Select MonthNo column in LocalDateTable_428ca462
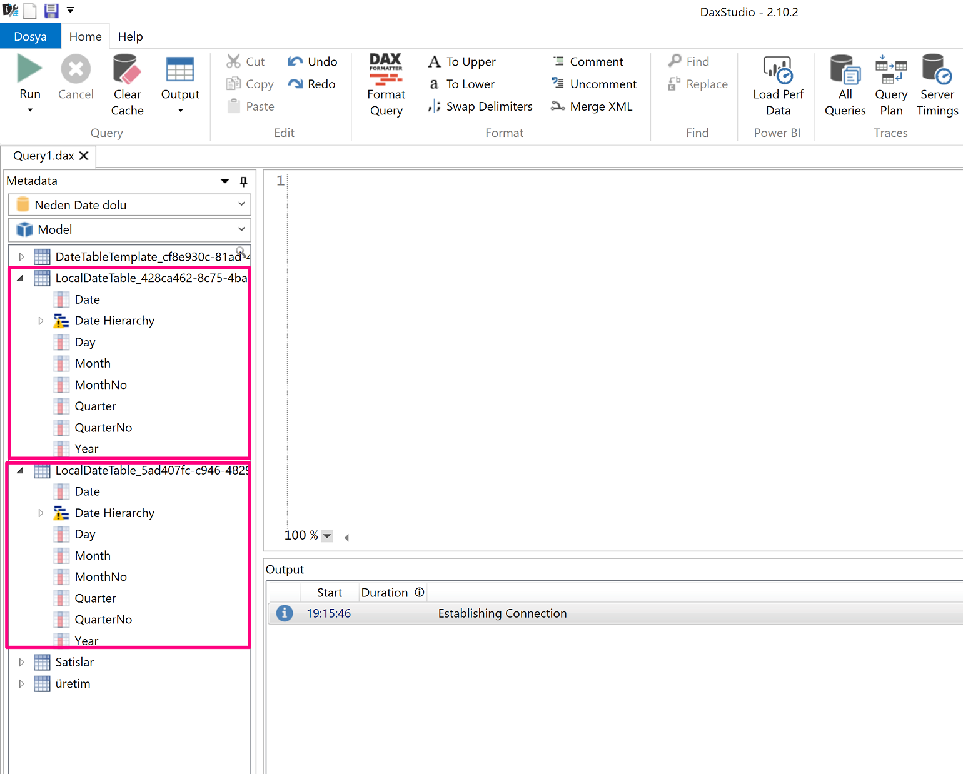Image resolution: width=963 pixels, height=774 pixels. click(100, 384)
